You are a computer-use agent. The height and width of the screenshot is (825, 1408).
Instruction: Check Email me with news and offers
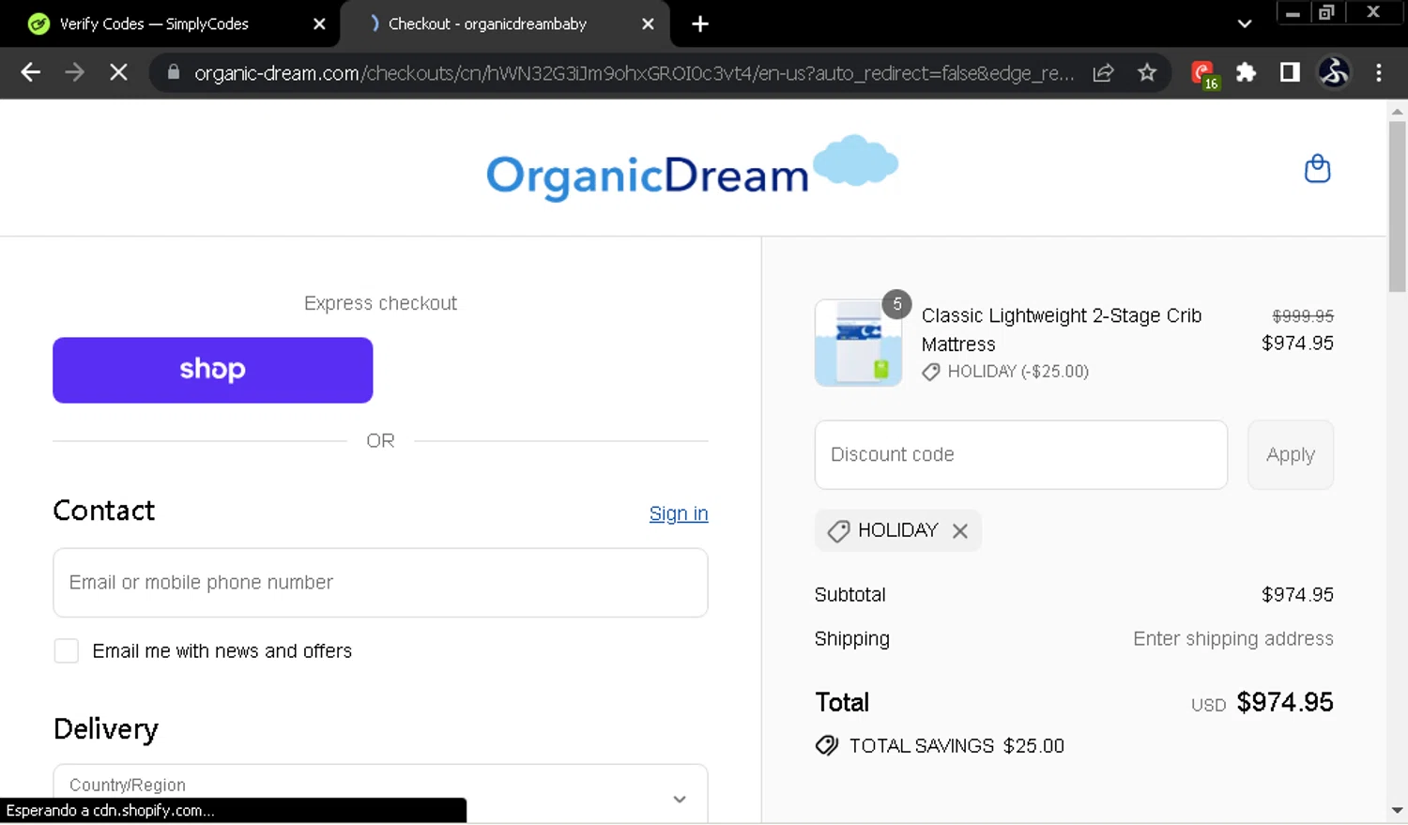click(x=67, y=650)
